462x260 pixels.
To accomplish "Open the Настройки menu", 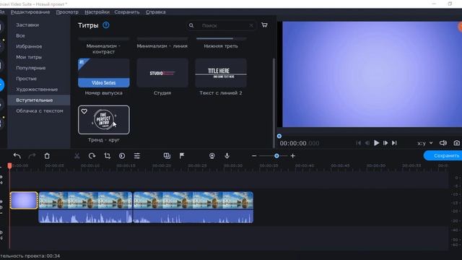I will 97,12.
